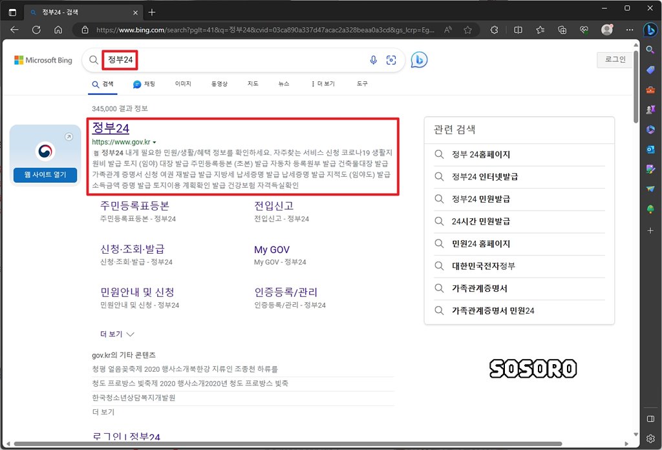Open sidebar settings gear icon
This screenshot has width=662, height=450.
pyautogui.click(x=650, y=438)
